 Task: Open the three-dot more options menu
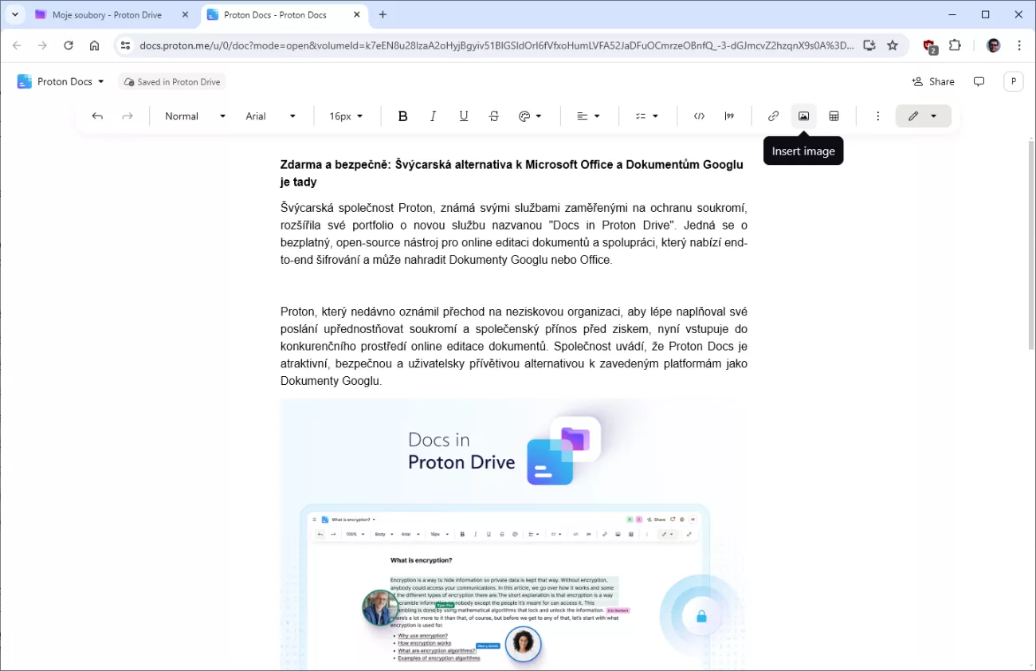pyautogui.click(x=877, y=116)
